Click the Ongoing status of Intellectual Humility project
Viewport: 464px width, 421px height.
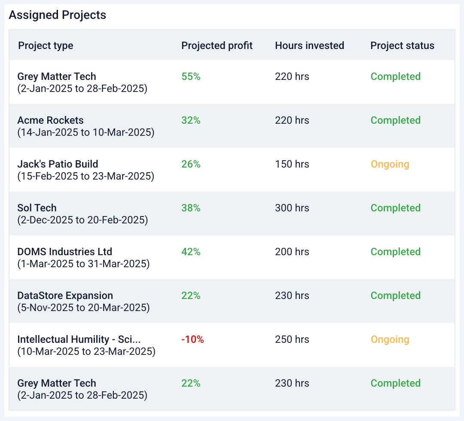[390, 339]
